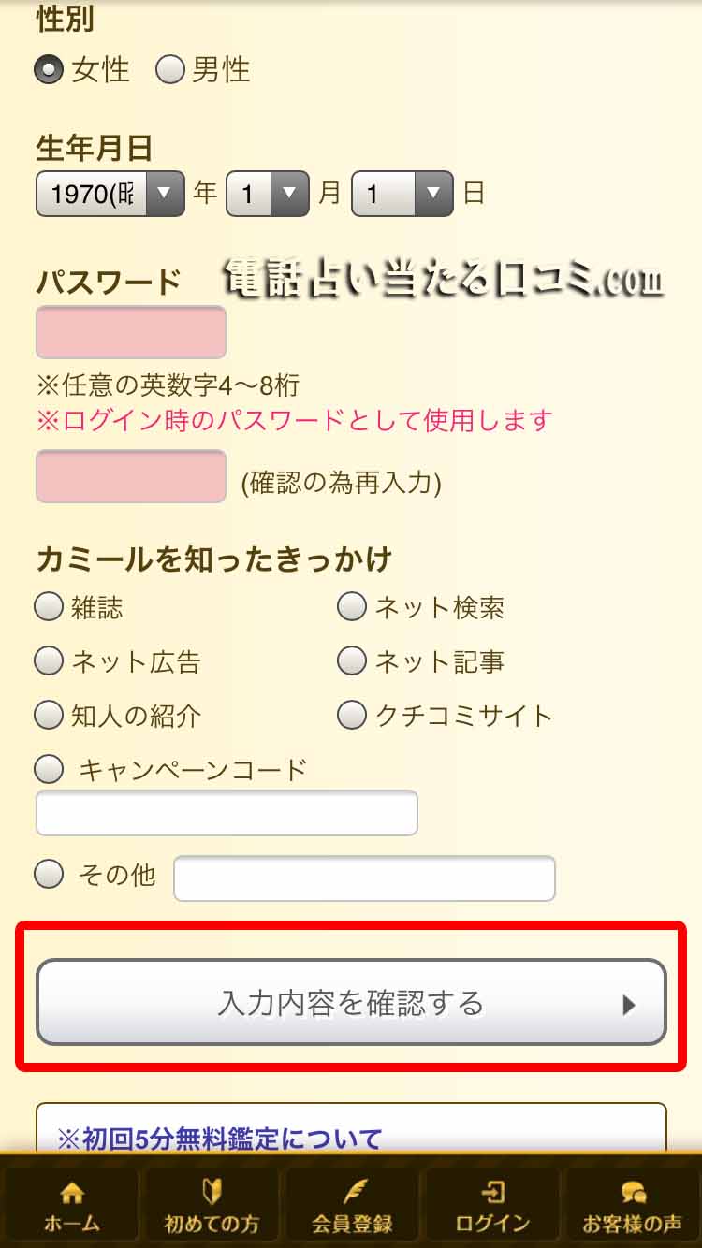Click the その他 text input field
Viewport: 702px width, 1248px height.
tap(364, 878)
